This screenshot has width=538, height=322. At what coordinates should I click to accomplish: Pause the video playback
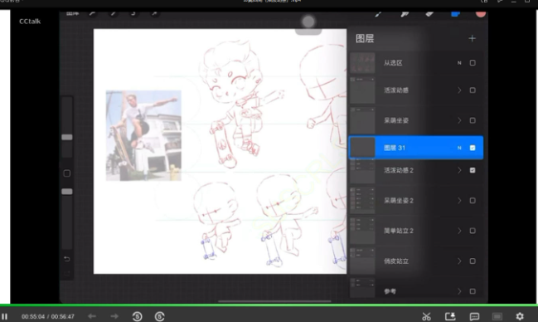(x=4, y=316)
